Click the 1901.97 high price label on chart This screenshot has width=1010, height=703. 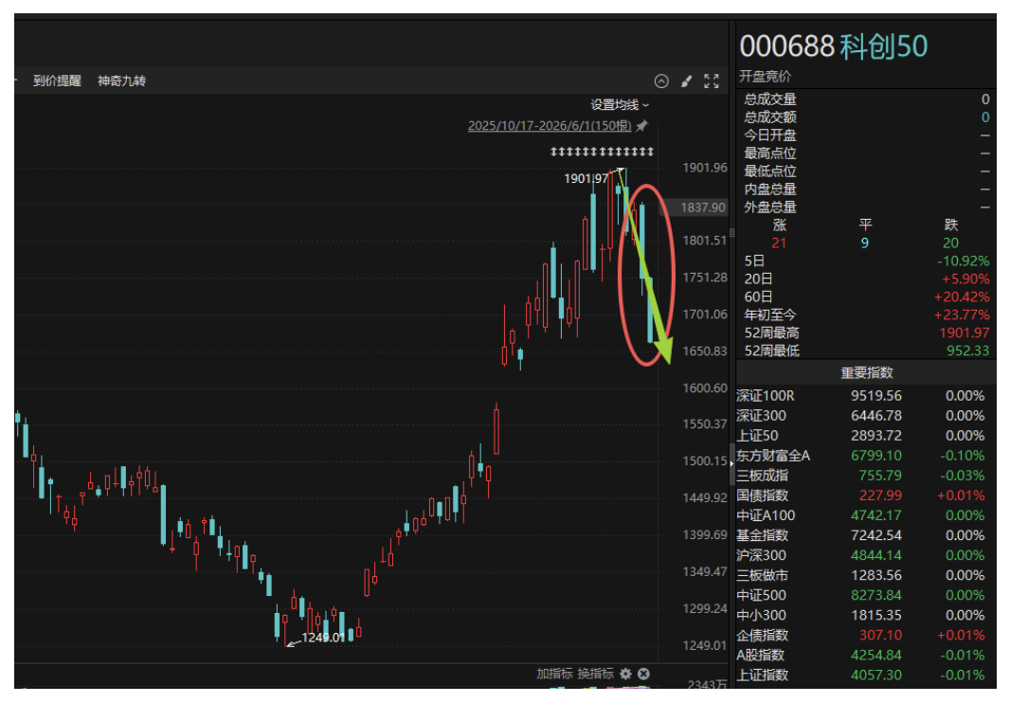(x=586, y=178)
